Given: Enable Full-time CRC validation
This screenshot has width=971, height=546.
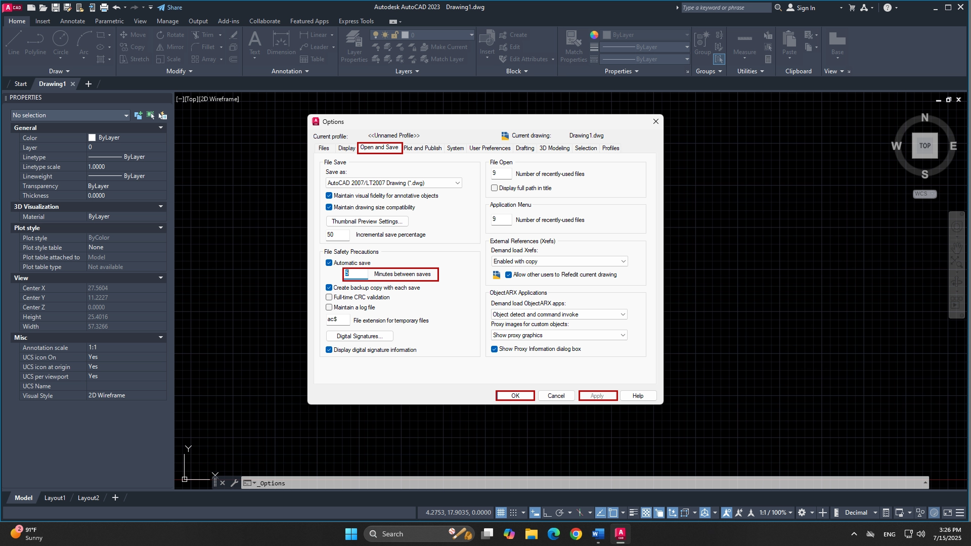Looking at the screenshot, I should [x=329, y=297].
